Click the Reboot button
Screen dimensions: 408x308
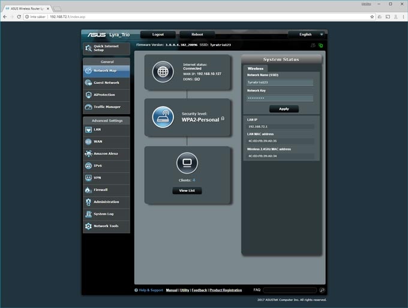coord(196,35)
